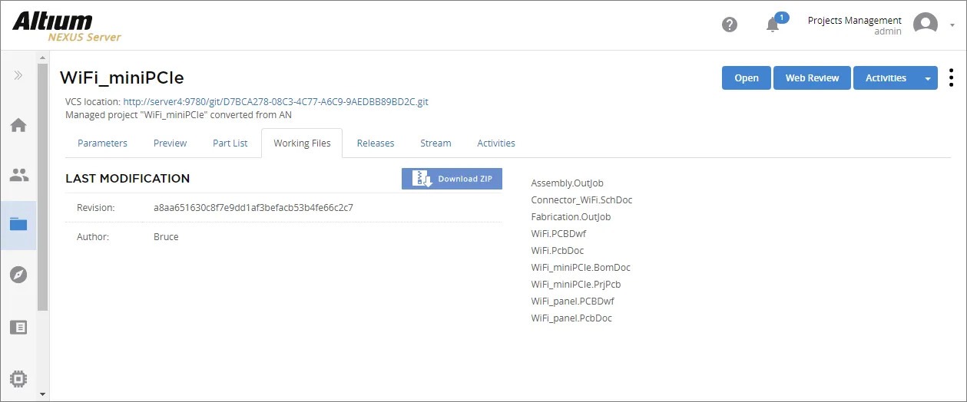Click the Assembly.OutJob file
This screenshot has width=967, height=402.
pyautogui.click(x=567, y=183)
